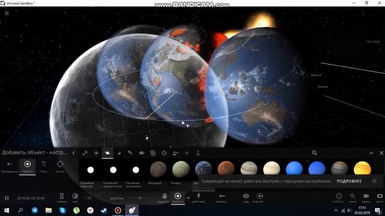Open the photo camera tool
Image resolution: width=385 pixels, height=216 pixels.
click(380, 197)
